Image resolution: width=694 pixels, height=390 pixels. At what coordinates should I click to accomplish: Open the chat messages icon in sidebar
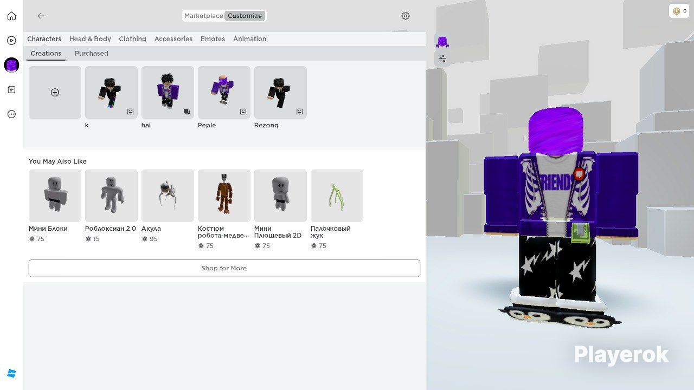pos(11,89)
